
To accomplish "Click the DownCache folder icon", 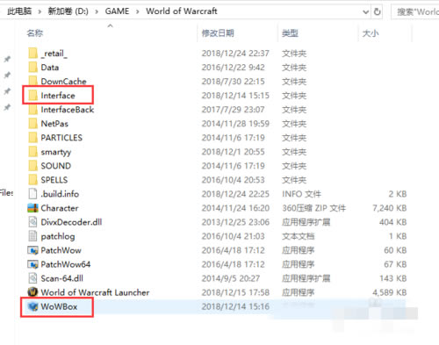I will click(x=33, y=82).
